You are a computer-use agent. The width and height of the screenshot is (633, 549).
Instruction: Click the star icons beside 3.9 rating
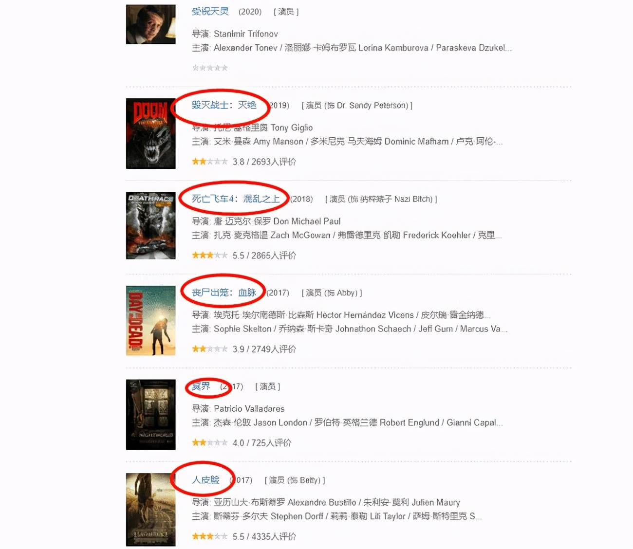point(210,349)
